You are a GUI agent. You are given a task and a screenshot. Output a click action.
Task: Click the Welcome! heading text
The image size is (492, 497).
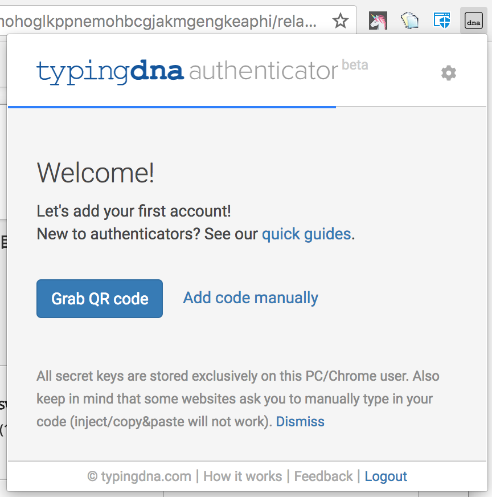pos(95,173)
